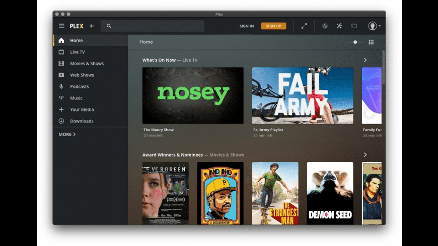Click the vertical scrollbar on the right

(x=384, y=67)
